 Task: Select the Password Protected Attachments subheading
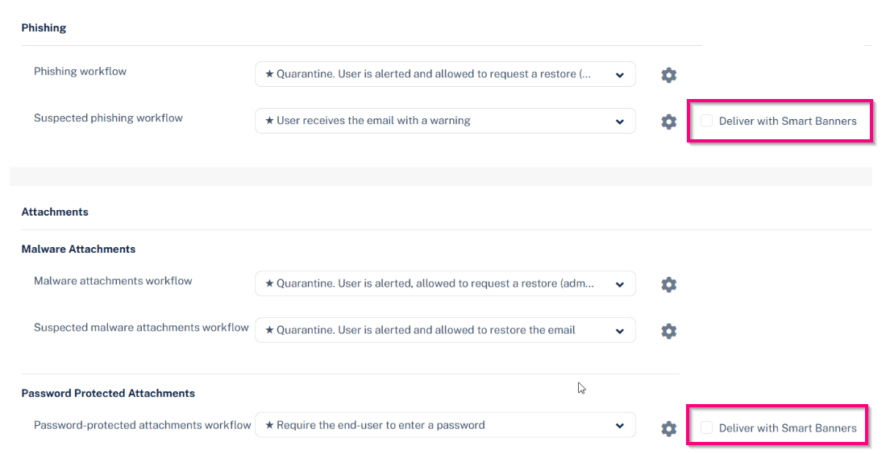click(108, 393)
